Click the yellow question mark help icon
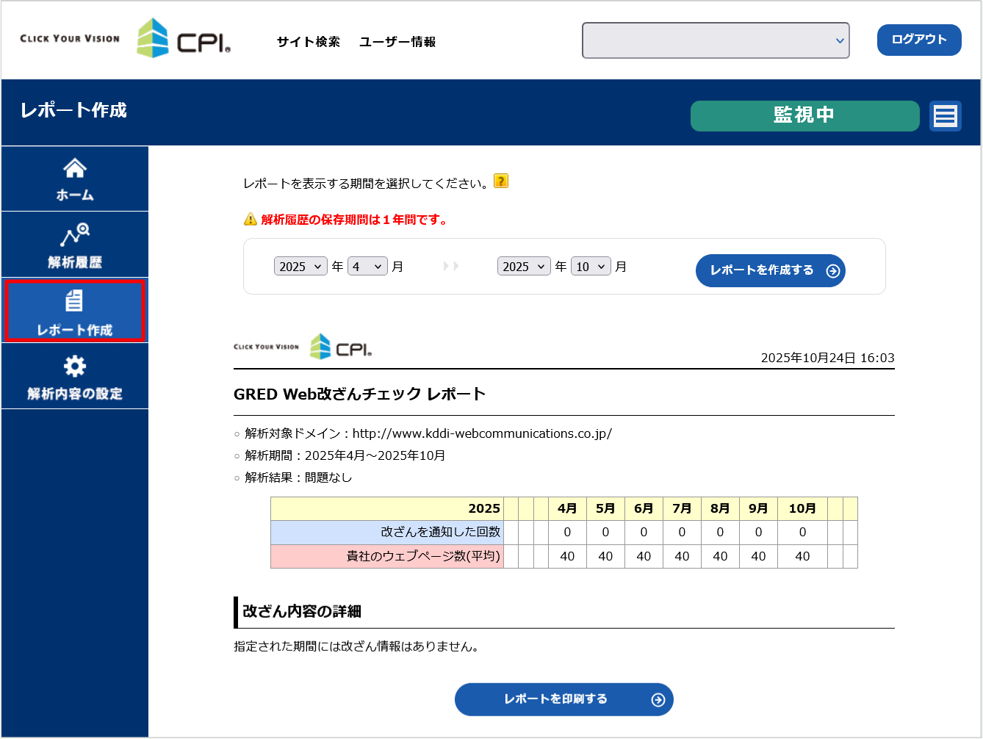Image resolution: width=983 pixels, height=739 pixels. pyautogui.click(x=501, y=181)
